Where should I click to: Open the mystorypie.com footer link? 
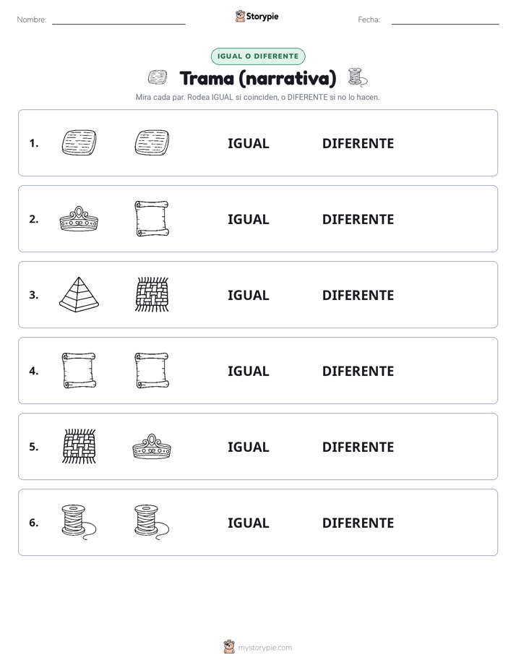coord(265,648)
